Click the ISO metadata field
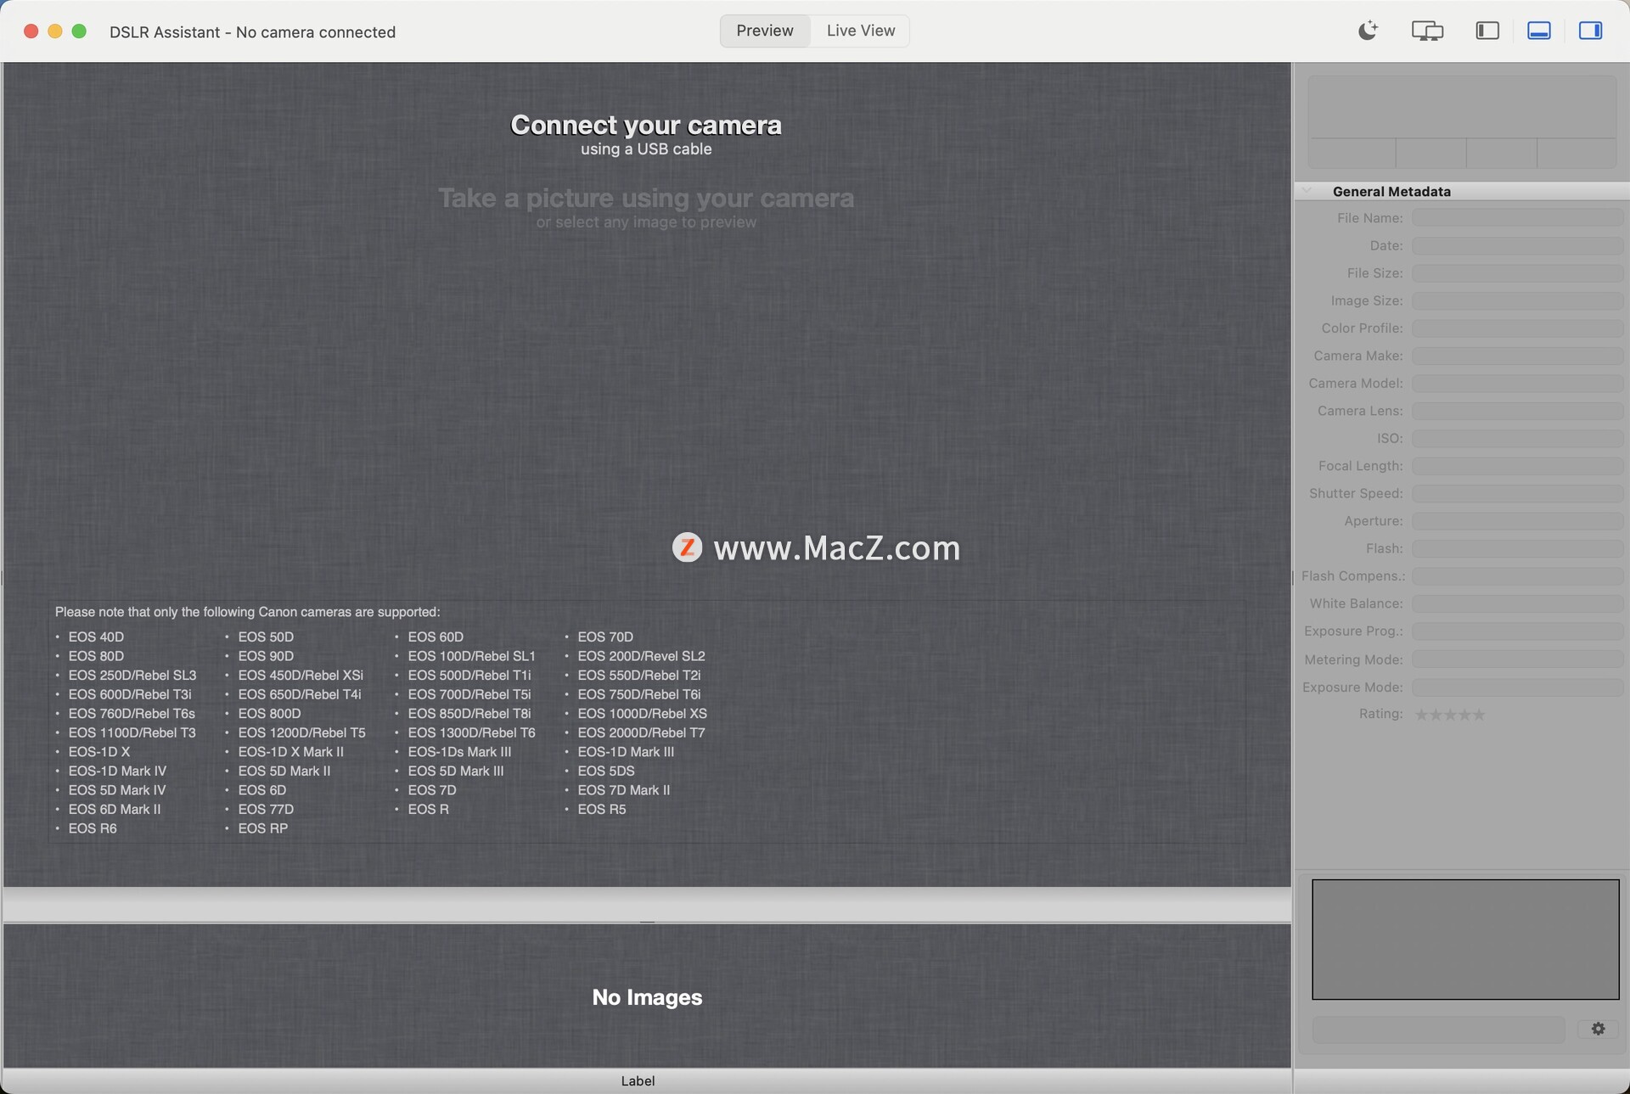The height and width of the screenshot is (1094, 1630). pyautogui.click(x=1517, y=439)
